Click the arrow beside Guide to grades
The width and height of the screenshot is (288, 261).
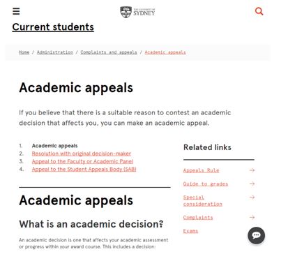252,184
